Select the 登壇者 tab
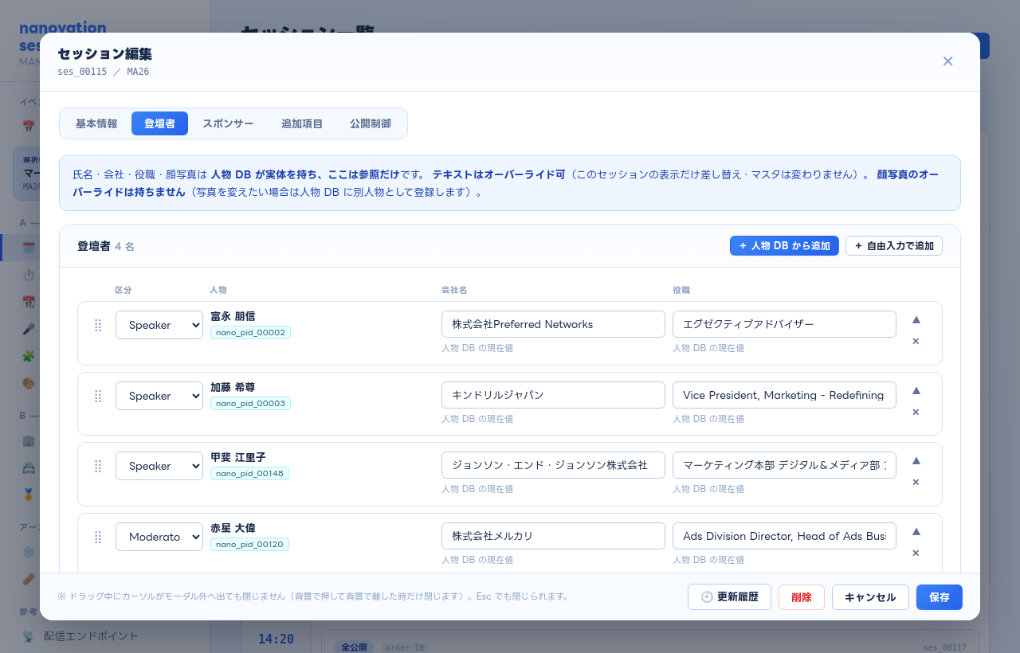Image resolution: width=1020 pixels, height=653 pixels. (159, 123)
